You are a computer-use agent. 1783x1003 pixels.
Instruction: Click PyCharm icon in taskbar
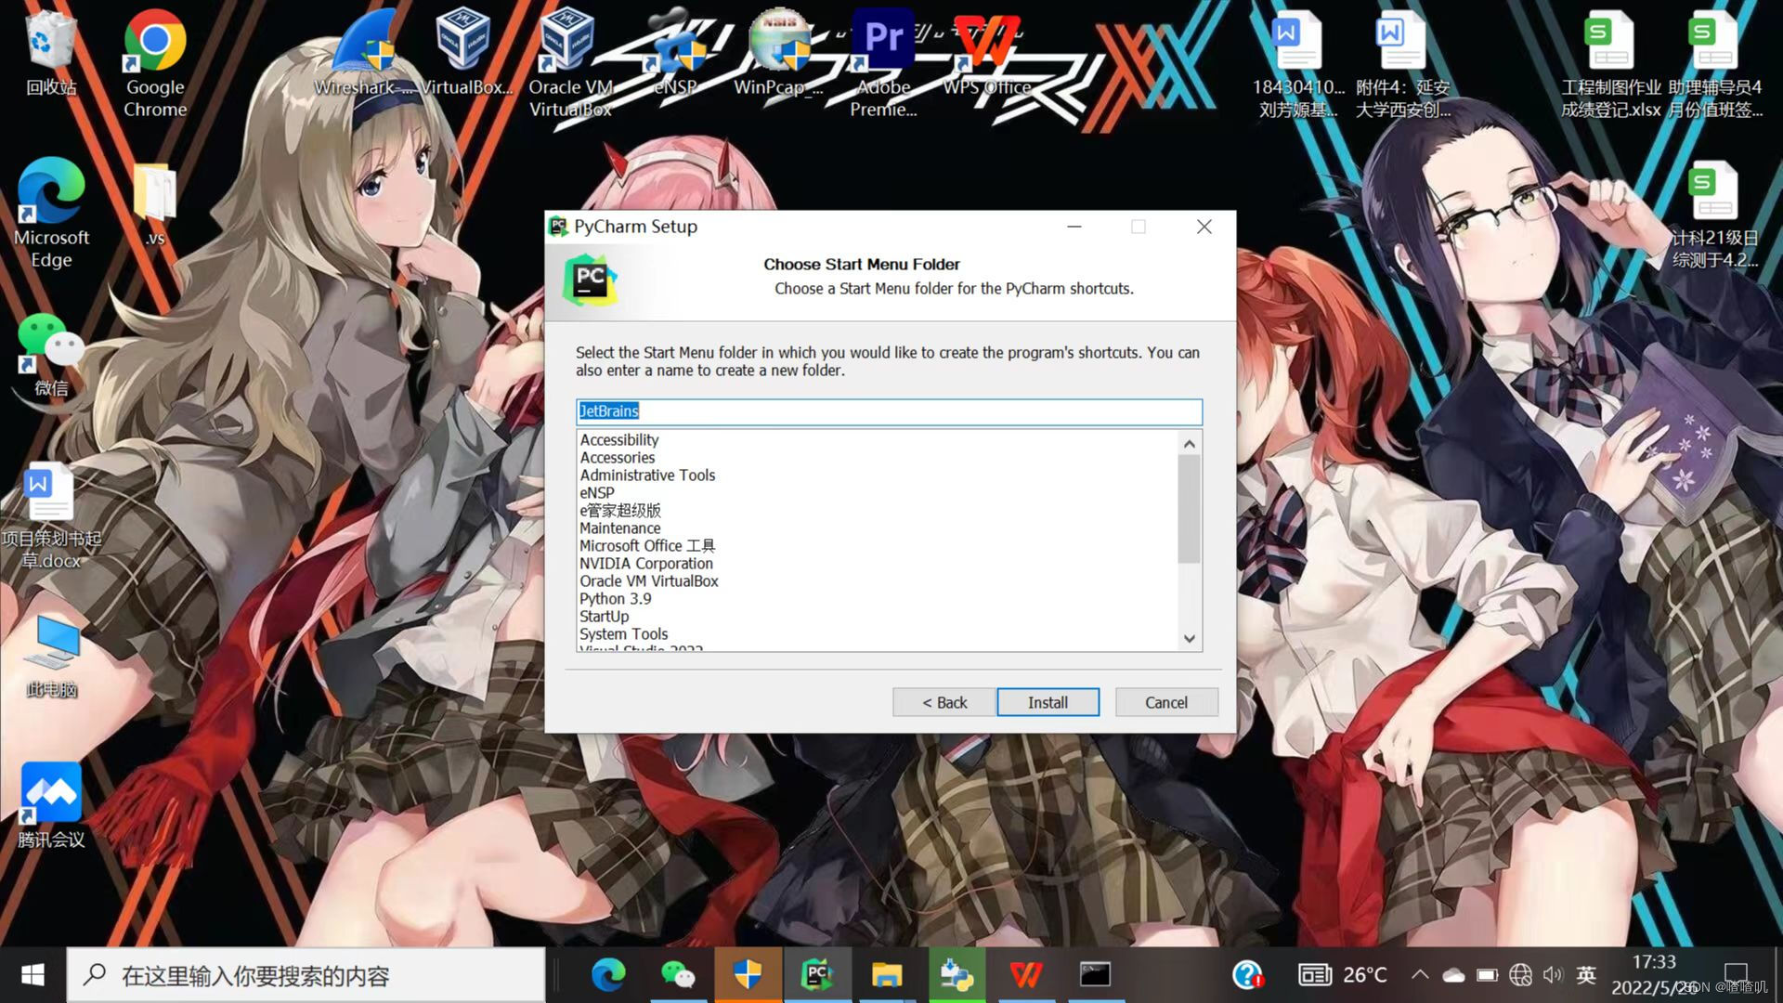tap(817, 974)
